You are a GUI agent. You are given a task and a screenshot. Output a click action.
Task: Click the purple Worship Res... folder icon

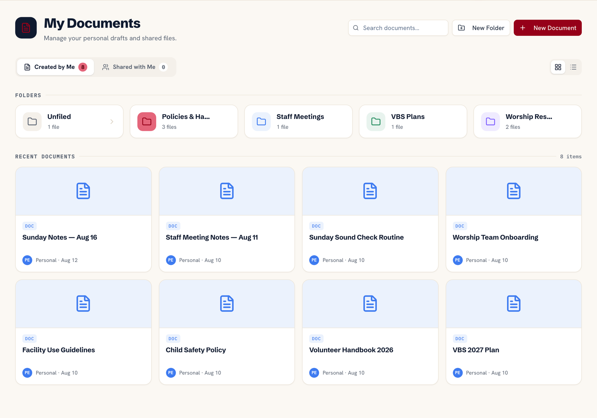coord(491,122)
